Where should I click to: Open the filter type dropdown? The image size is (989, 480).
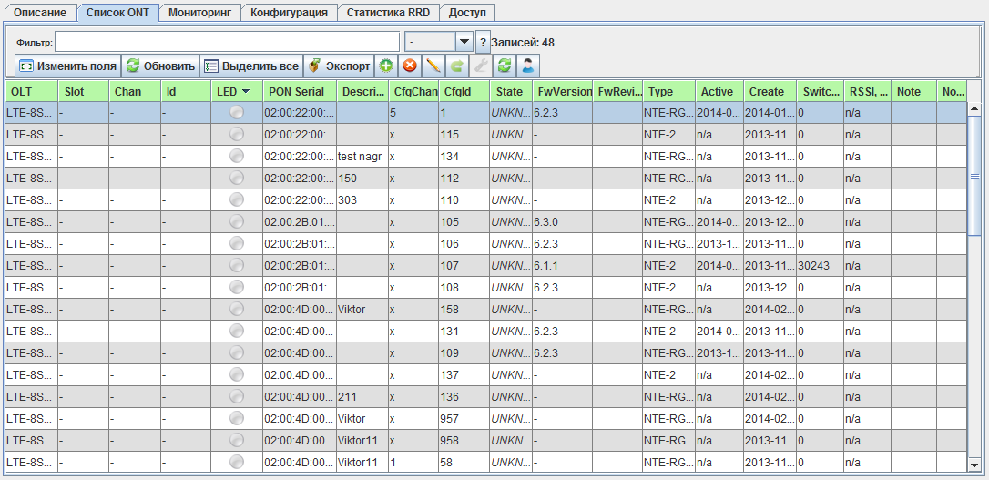tap(464, 42)
